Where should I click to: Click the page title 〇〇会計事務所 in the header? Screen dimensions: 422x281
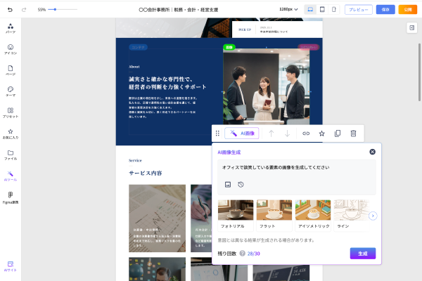178,10
